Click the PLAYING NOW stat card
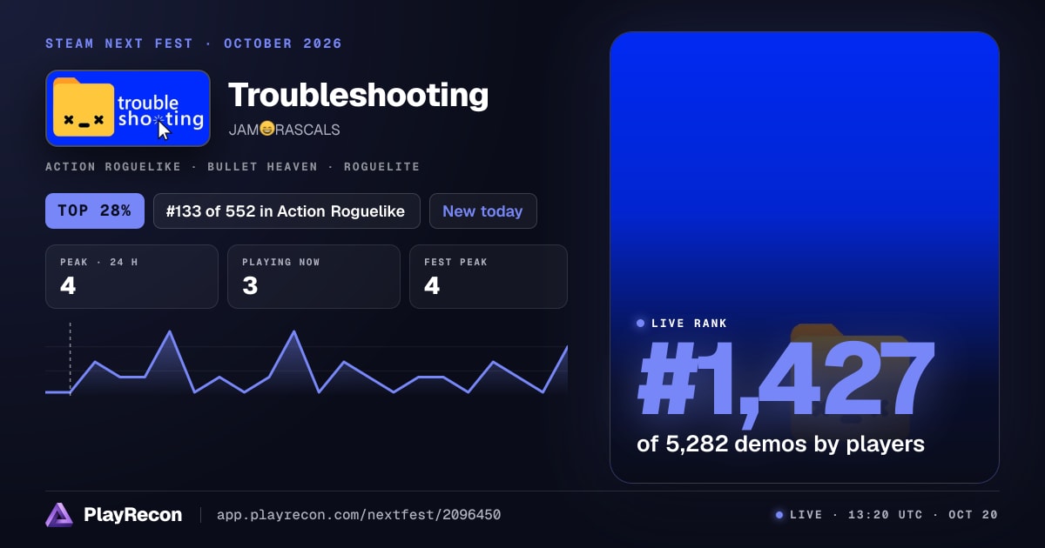Image resolution: width=1045 pixels, height=548 pixels. 313,277
